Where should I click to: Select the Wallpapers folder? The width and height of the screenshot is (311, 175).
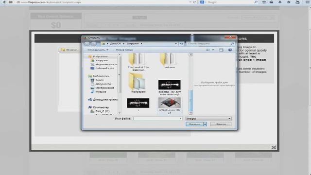point(138,83)
